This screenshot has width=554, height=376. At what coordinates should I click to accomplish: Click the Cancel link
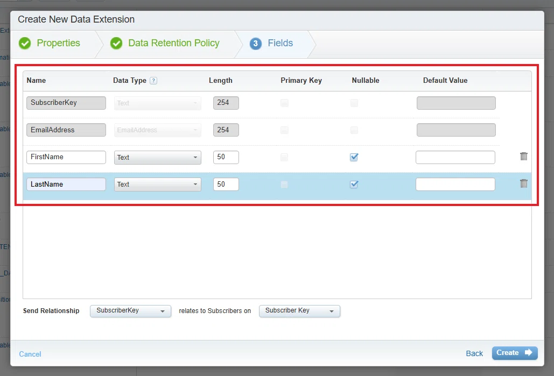(30, 354)
